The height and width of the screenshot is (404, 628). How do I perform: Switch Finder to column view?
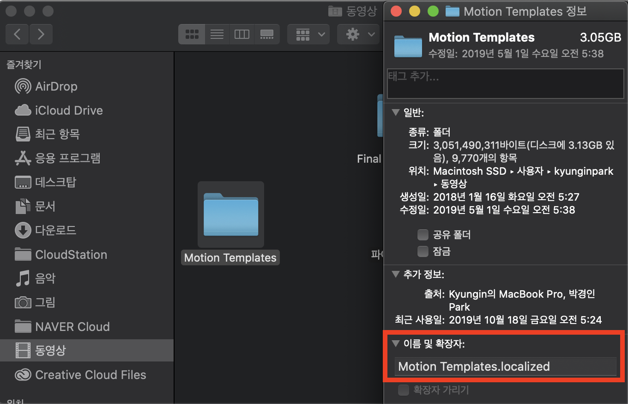tap(242, 34)
